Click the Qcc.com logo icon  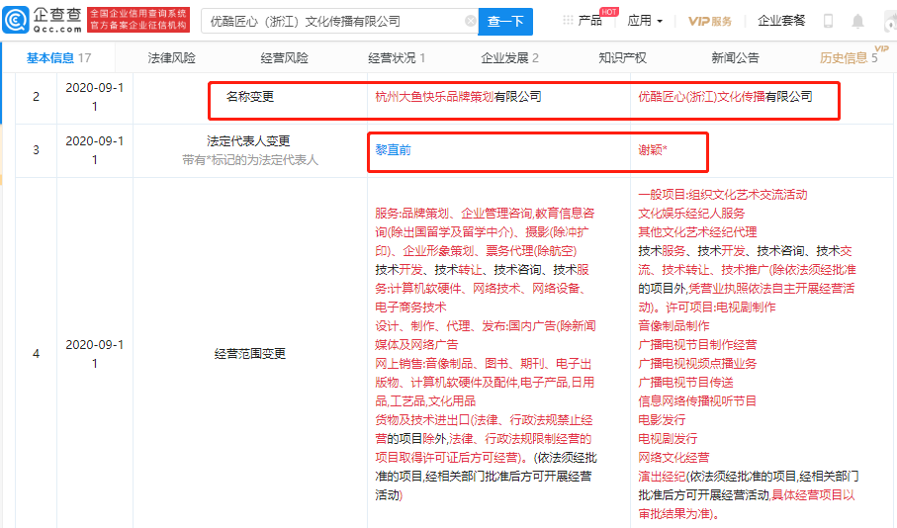(x=16, y=20)
